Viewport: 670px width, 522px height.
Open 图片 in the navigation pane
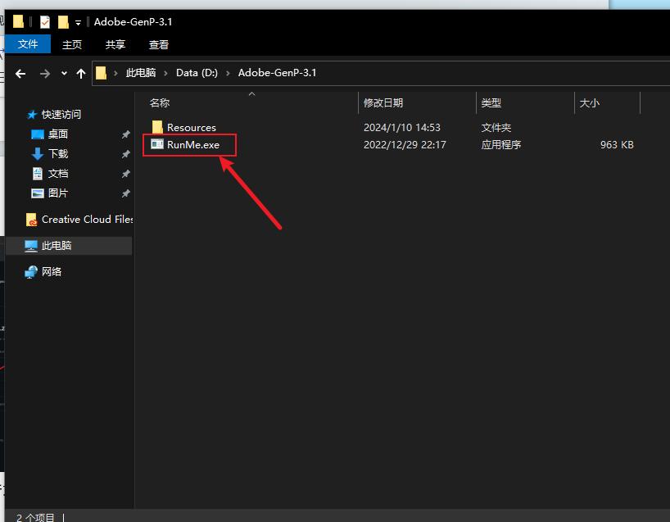coord(58,193)
